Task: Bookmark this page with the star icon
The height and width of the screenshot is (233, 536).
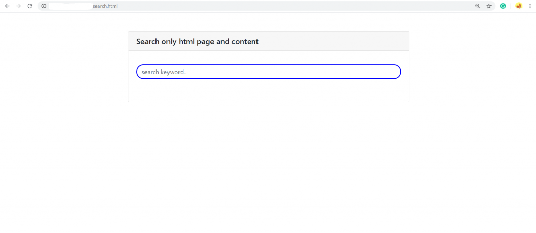Action: (489, 6)
